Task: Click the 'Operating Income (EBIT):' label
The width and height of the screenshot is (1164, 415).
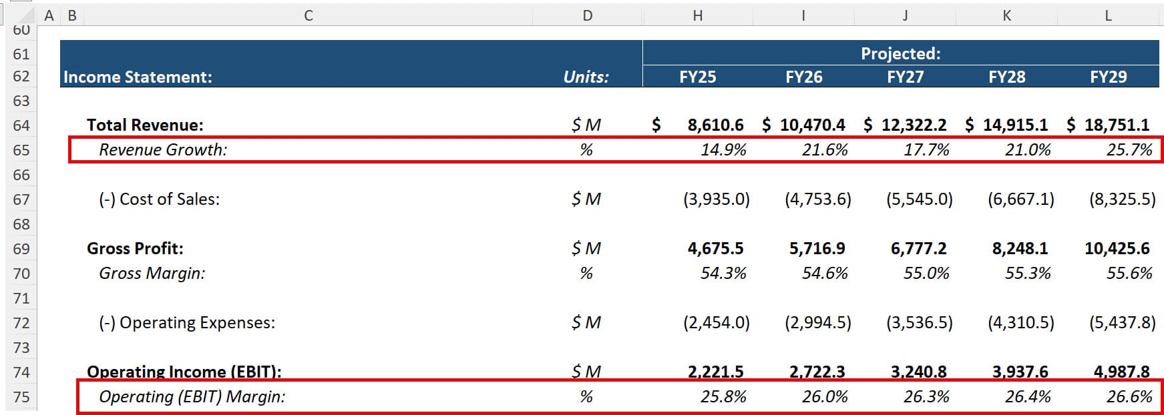Action: 184,372
